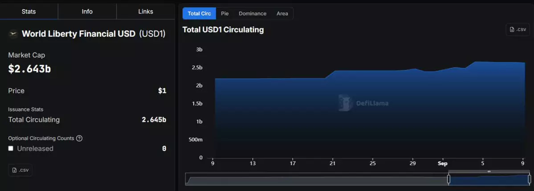Select the Total Circ chart view
This screenshot has width=534, height=191.
(199, 14)
